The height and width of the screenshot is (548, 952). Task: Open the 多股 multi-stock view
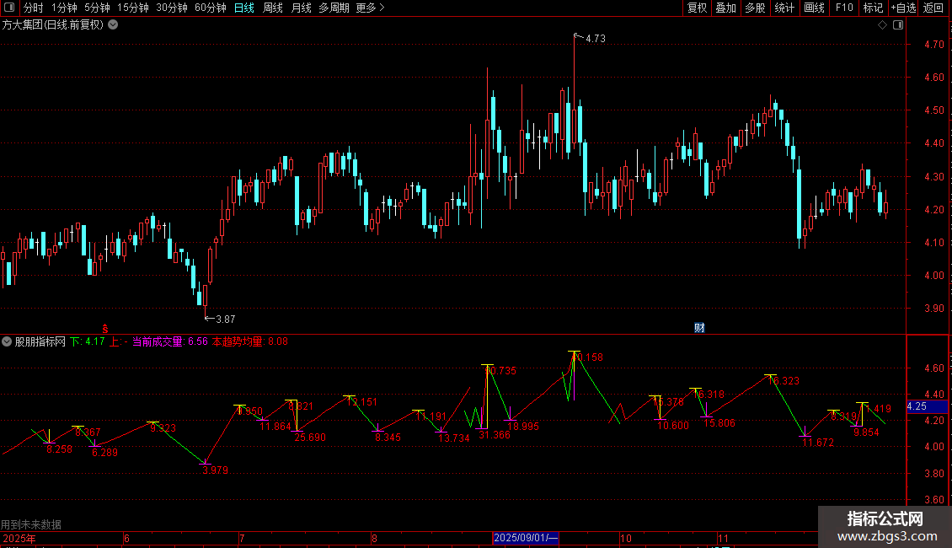(x=756, y=8)
